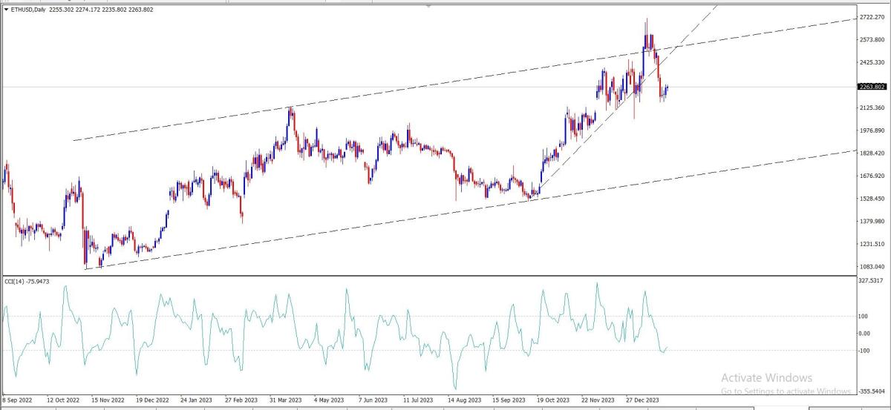This screenshot has width=891, height=410.
Task: Select the 1083.040 price axis label
Action: [x=872, y=267]
